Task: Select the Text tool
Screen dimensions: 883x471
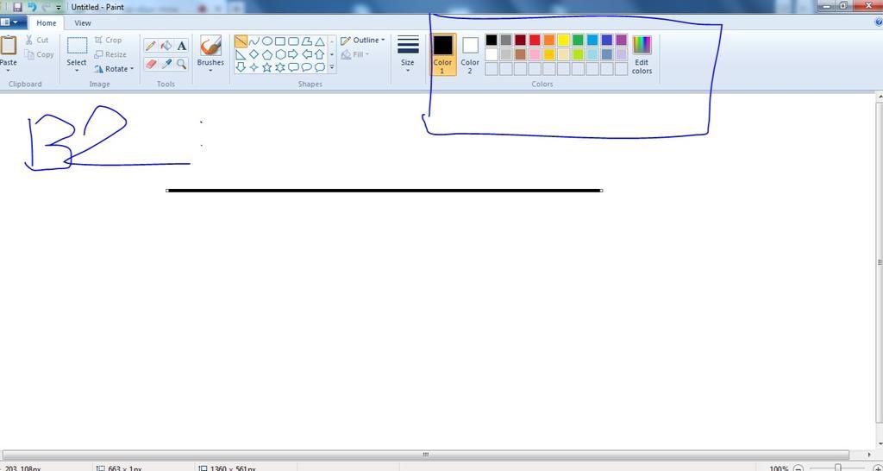Action: coord(181,47)
